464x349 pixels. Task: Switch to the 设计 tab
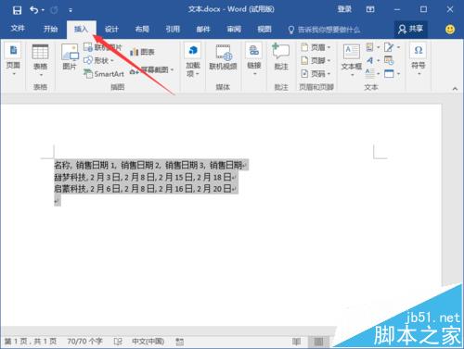point(111,30)
